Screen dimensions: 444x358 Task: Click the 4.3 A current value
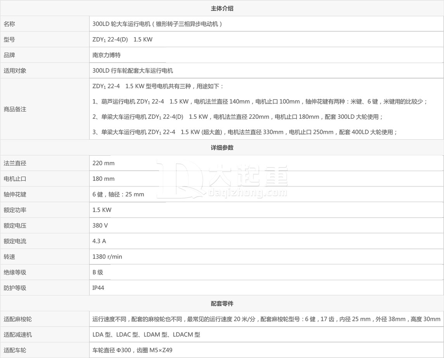click(99, 241)
